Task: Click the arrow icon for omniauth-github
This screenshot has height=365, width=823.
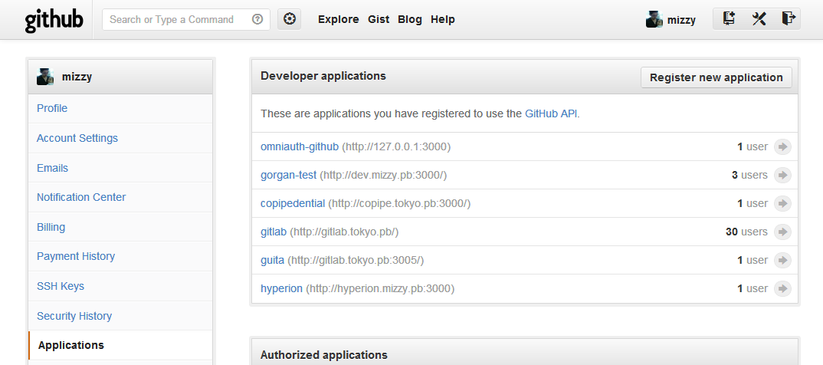Action: click(x=782, y=147)
